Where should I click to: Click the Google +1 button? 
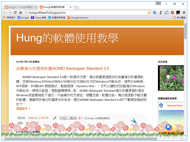point(81,118)
